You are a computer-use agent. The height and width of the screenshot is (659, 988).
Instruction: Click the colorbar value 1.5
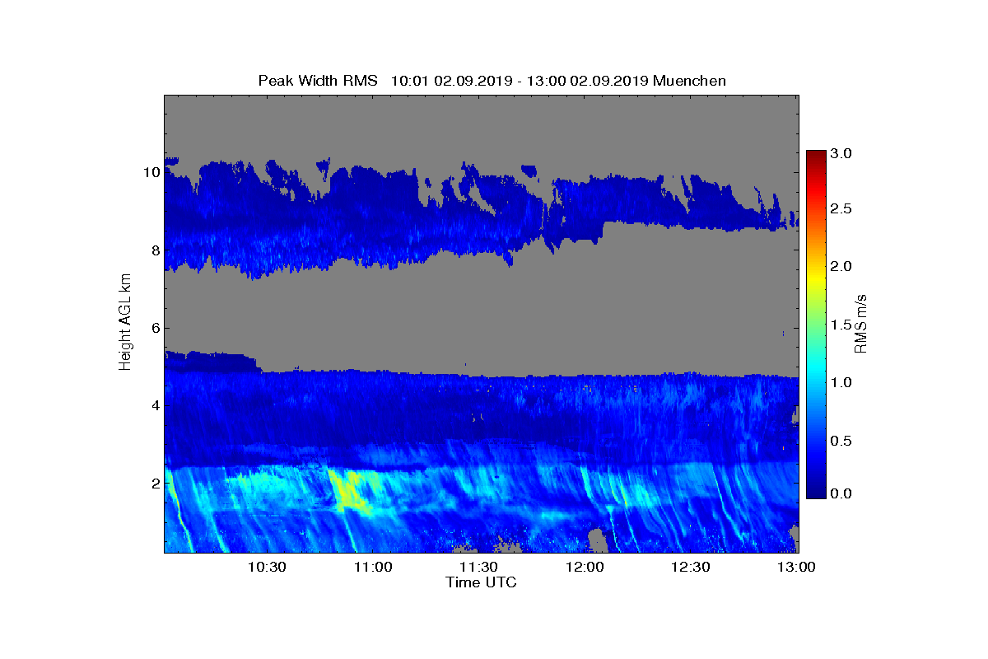click(x=839, y=325)
